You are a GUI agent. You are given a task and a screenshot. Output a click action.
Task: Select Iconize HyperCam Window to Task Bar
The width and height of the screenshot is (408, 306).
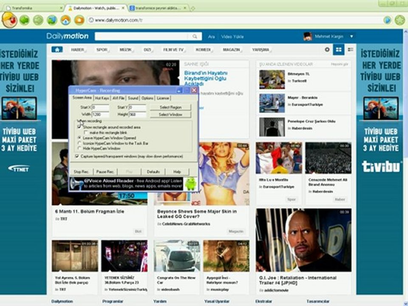(79, 143)
